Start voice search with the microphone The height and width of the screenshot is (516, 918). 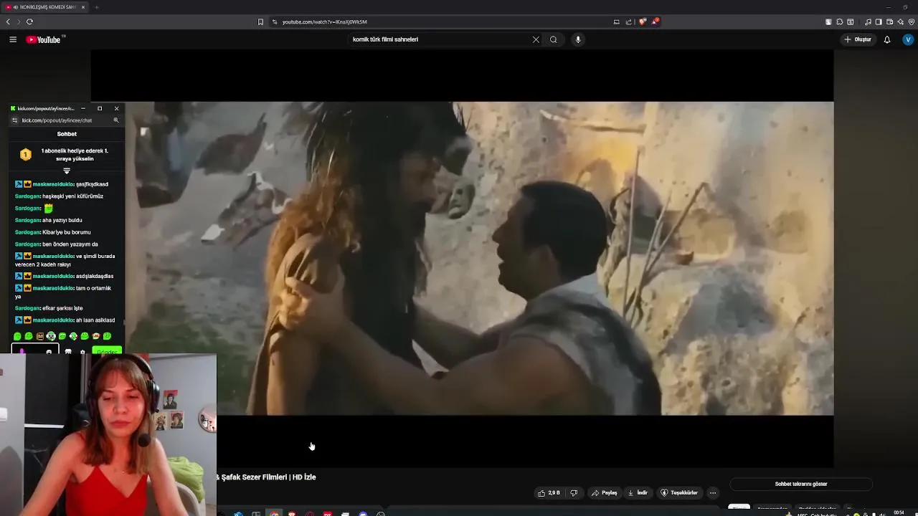(578, 39)
